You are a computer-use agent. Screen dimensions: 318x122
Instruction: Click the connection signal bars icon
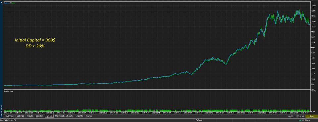click(x=300, y=120)
